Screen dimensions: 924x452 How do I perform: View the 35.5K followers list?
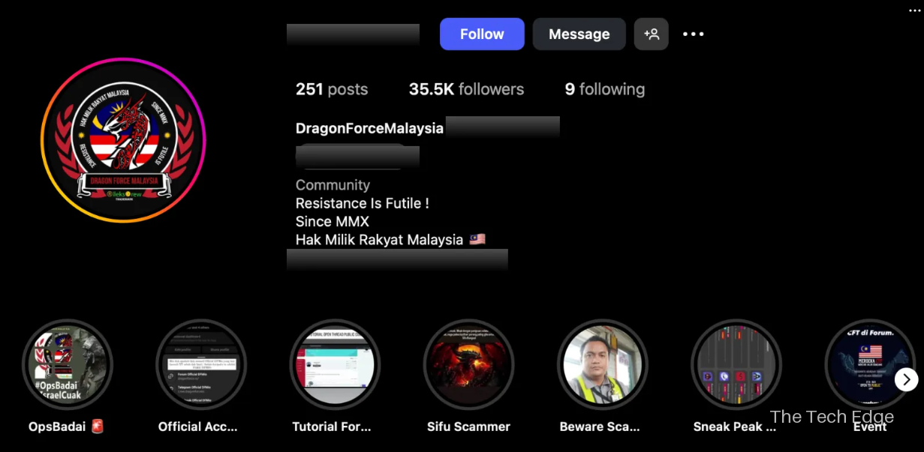[466, 89]
